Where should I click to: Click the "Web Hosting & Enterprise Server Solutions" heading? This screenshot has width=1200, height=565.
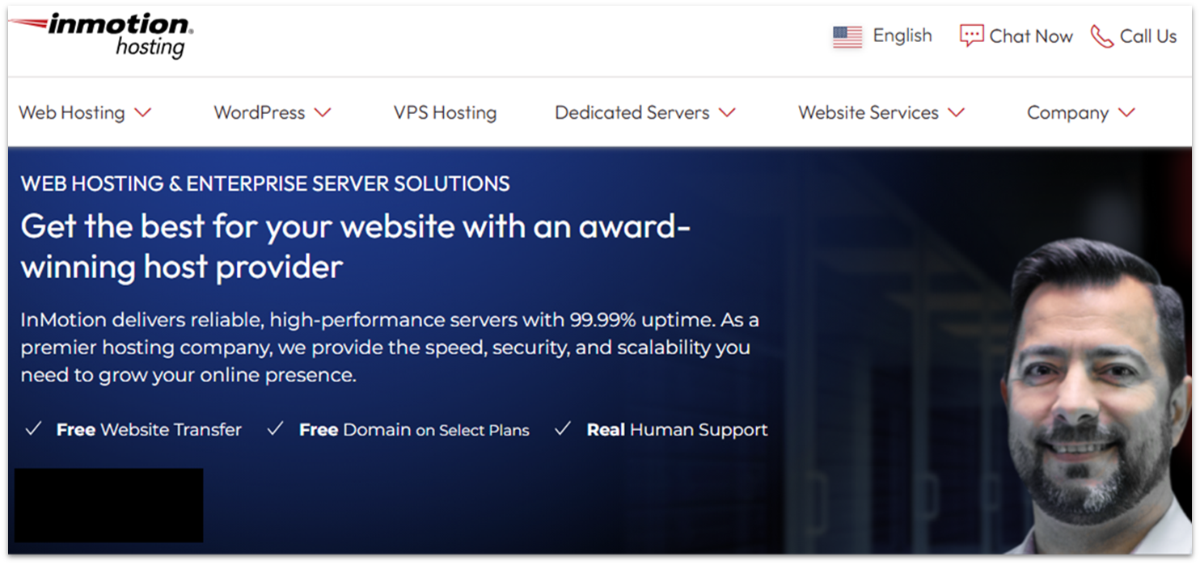click(x=265, y=183)
